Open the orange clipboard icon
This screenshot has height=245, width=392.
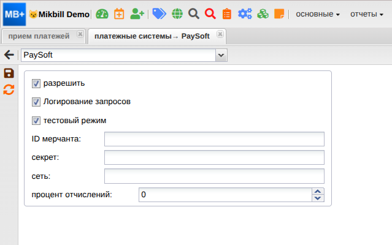pos(227,13)
